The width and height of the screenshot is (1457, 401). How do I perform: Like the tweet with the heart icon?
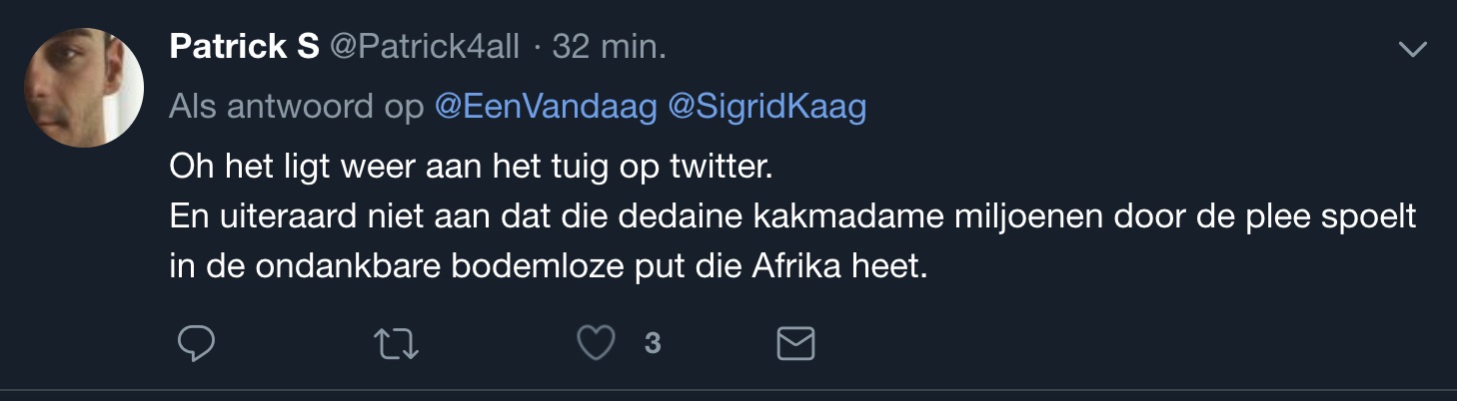pos(597,344)
